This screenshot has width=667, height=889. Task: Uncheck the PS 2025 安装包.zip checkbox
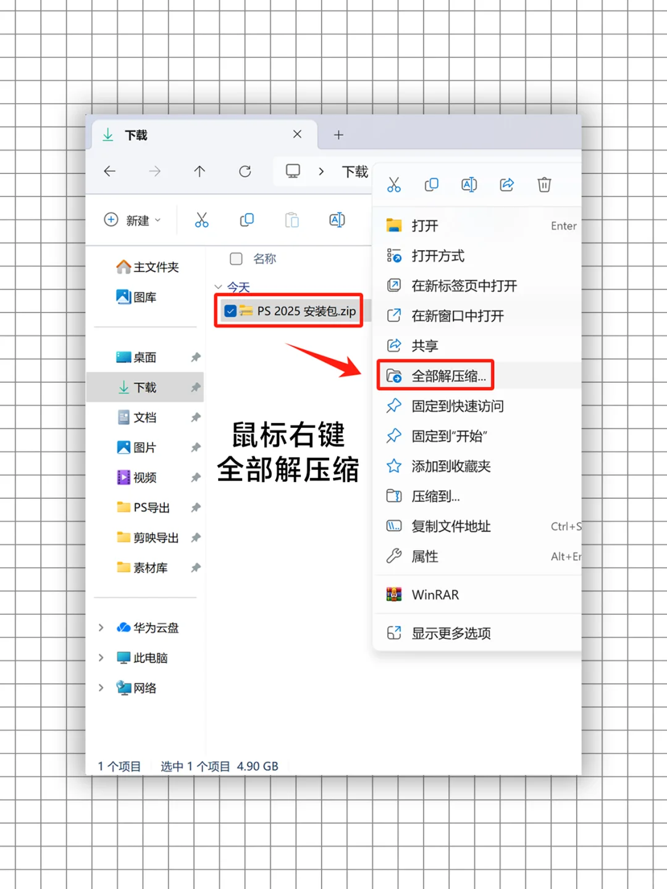tap(230, 311)
